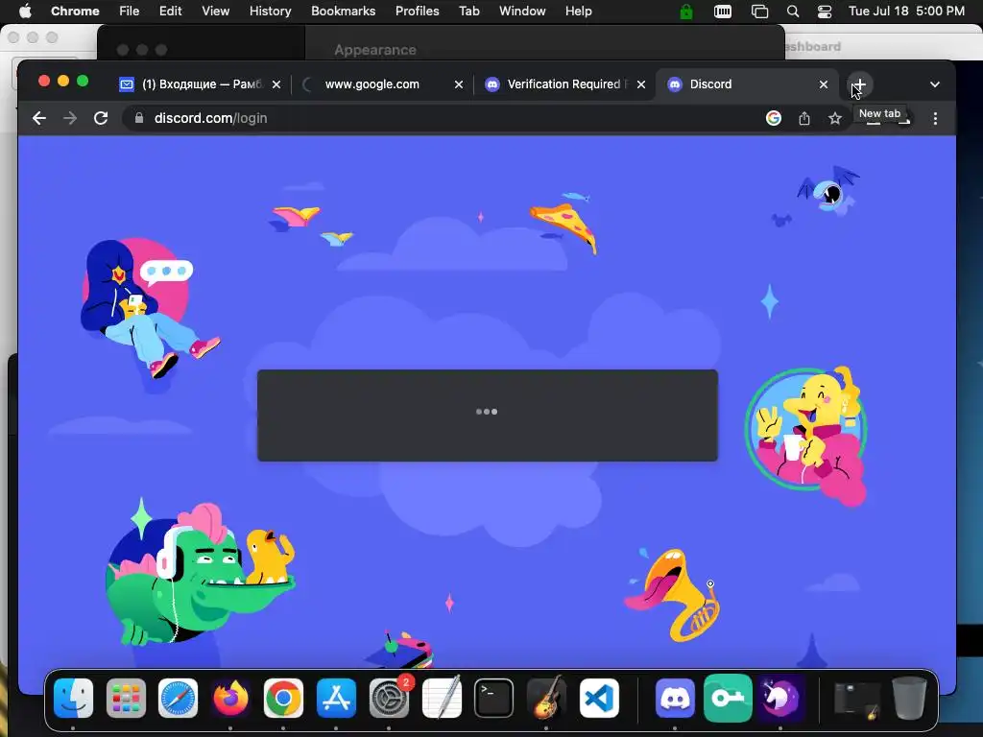Click the forward navigation arrow
Image resolution: width=983 pixels, height=737 pixels.
(70, 118)
